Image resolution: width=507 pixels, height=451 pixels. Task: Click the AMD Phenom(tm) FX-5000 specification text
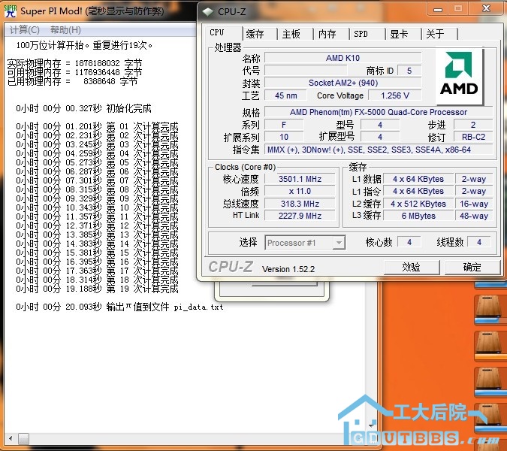[x=379, y=112]
